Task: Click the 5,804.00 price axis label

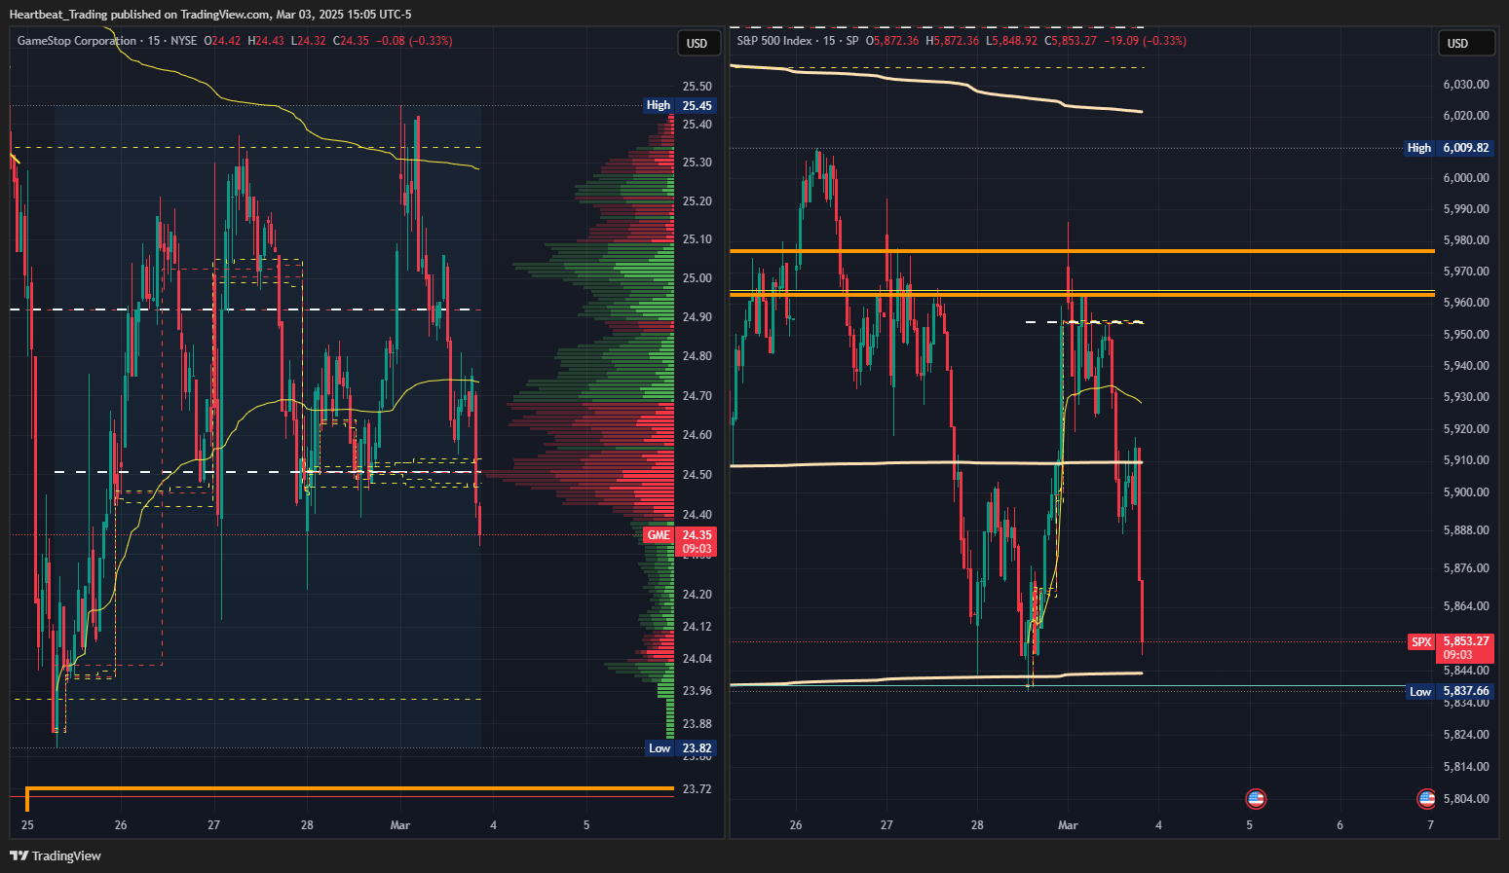Action: click(1466, 799)
